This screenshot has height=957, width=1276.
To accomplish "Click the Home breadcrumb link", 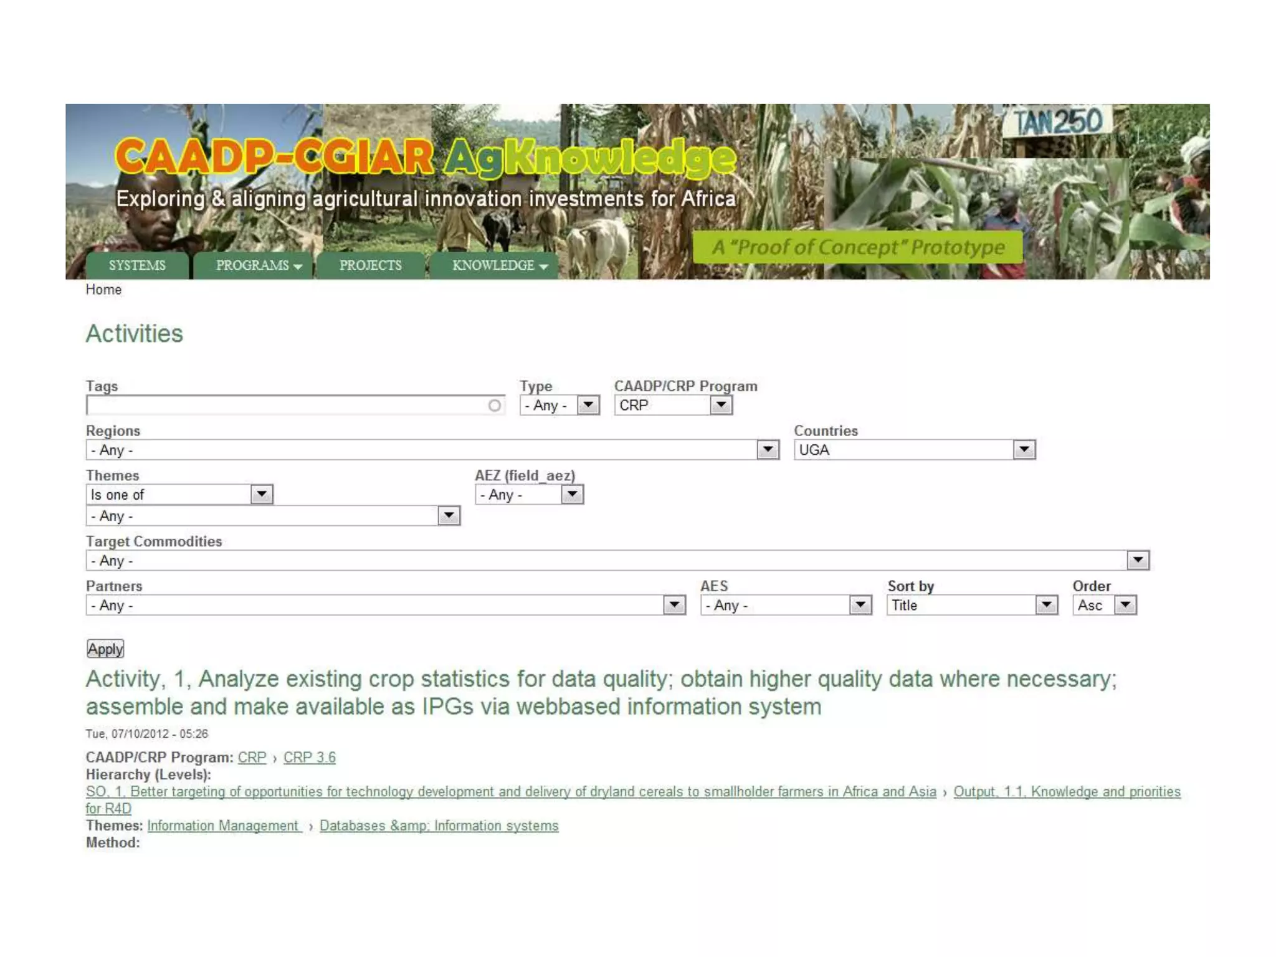I will click(x=103, y=290).
